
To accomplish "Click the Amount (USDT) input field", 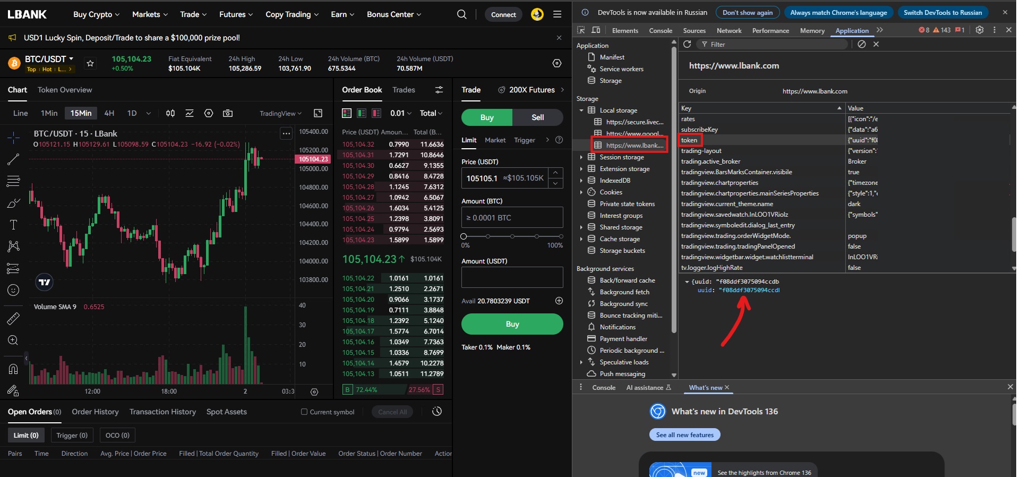I will point(512,277).
